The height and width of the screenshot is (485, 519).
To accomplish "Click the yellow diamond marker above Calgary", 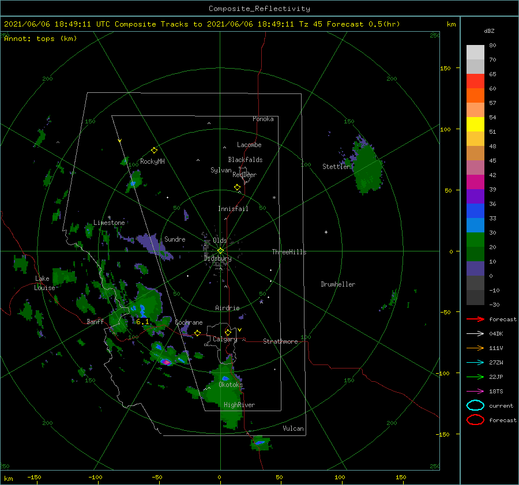I will click(x=228, y=332).
